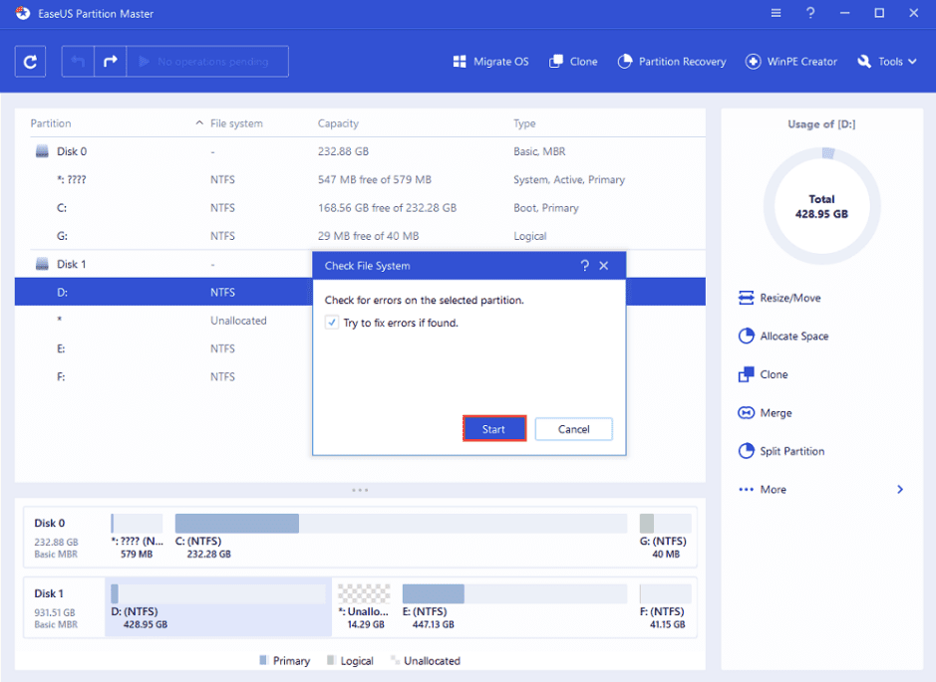Click the usage donut chart for D:
Screen dimensions: 936x682
coord(822,206)
